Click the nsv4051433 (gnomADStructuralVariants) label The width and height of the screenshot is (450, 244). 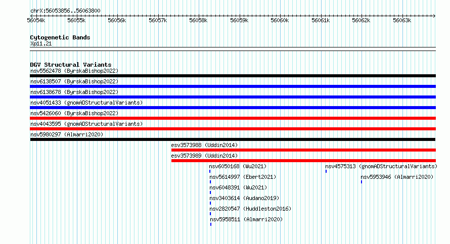tap(86, 103)
